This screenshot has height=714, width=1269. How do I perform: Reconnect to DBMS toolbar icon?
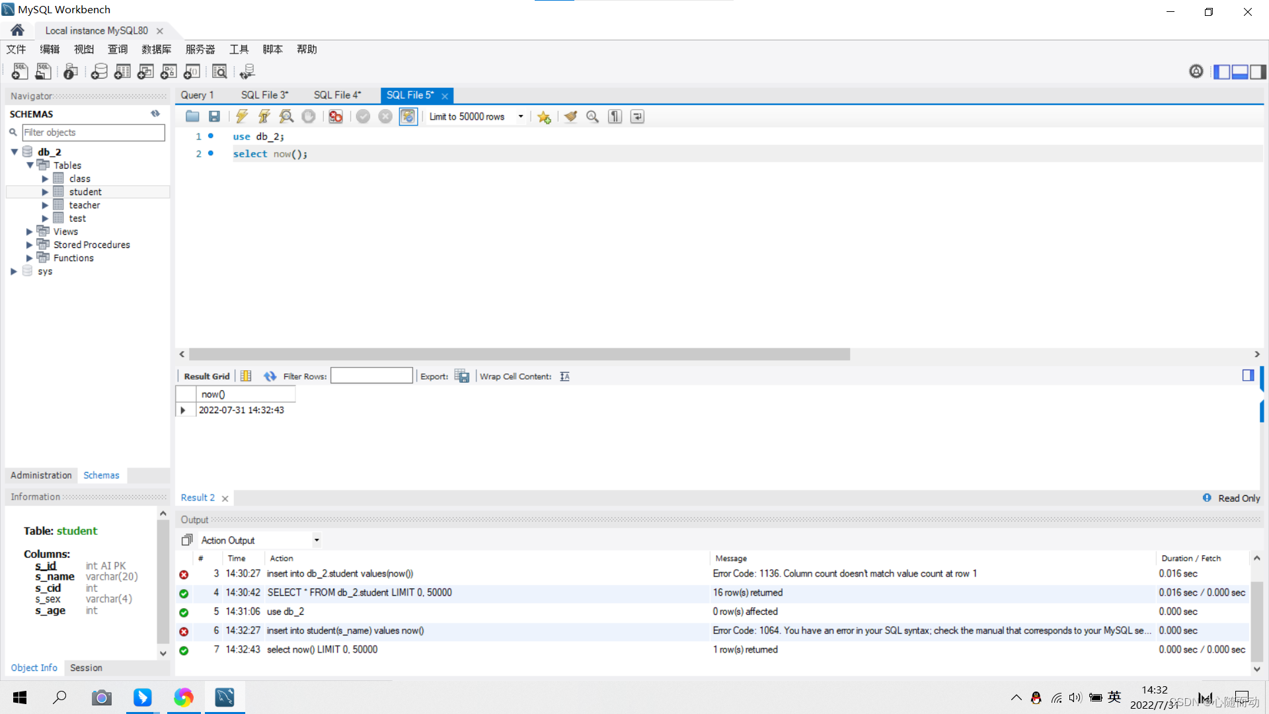tap(247, 71)
